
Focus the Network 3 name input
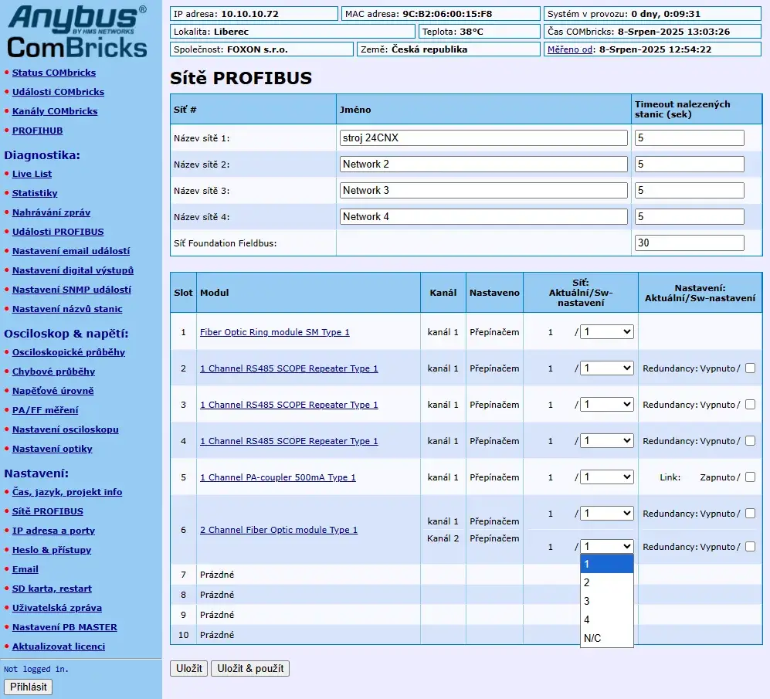[x=483, y=191]
